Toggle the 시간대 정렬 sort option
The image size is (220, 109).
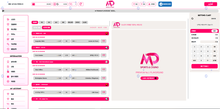click(x=47, y=27)
